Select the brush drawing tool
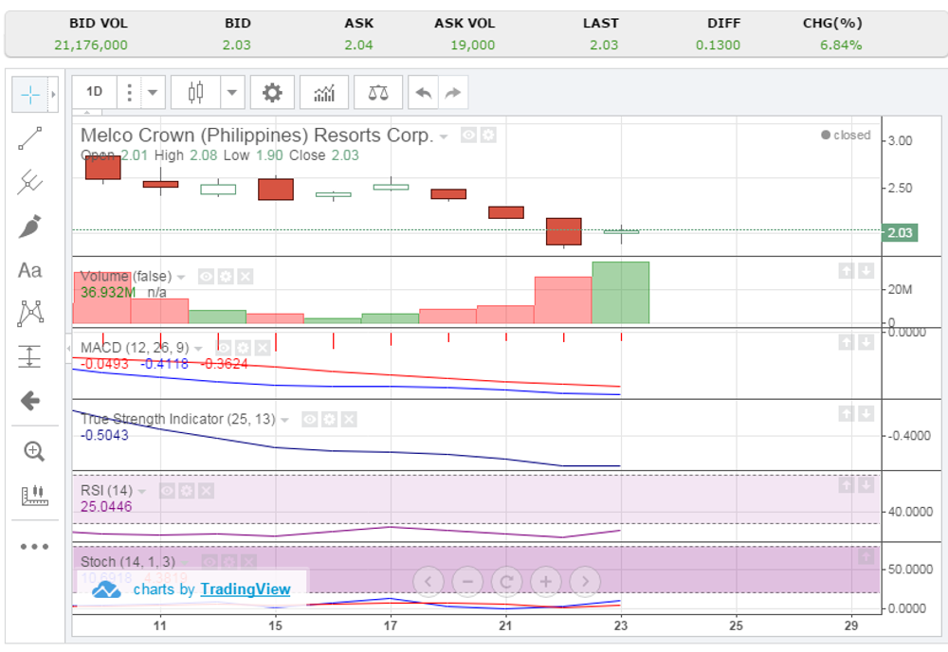 point(29,226)
